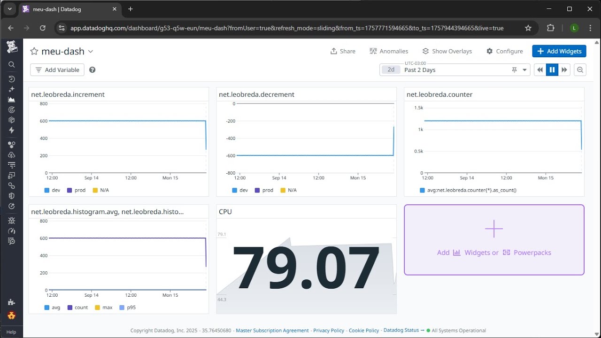
Task: Open a new browser tab
Action: point(131,9)
